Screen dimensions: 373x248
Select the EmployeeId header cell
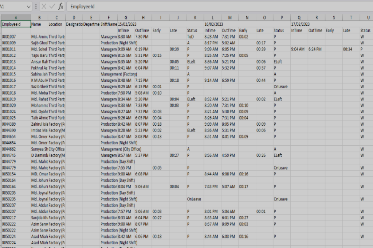pyautogui.click(x=16, y=24)
